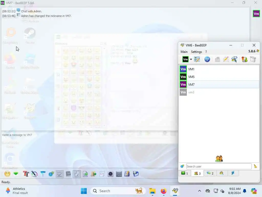Click the two-people users icon above search
The image size is (262, 197).
click(219, 159)
